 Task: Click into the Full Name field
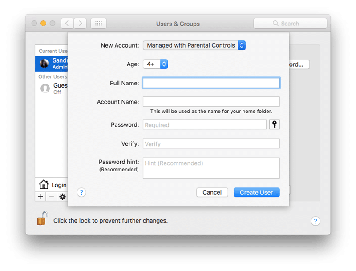211,83
